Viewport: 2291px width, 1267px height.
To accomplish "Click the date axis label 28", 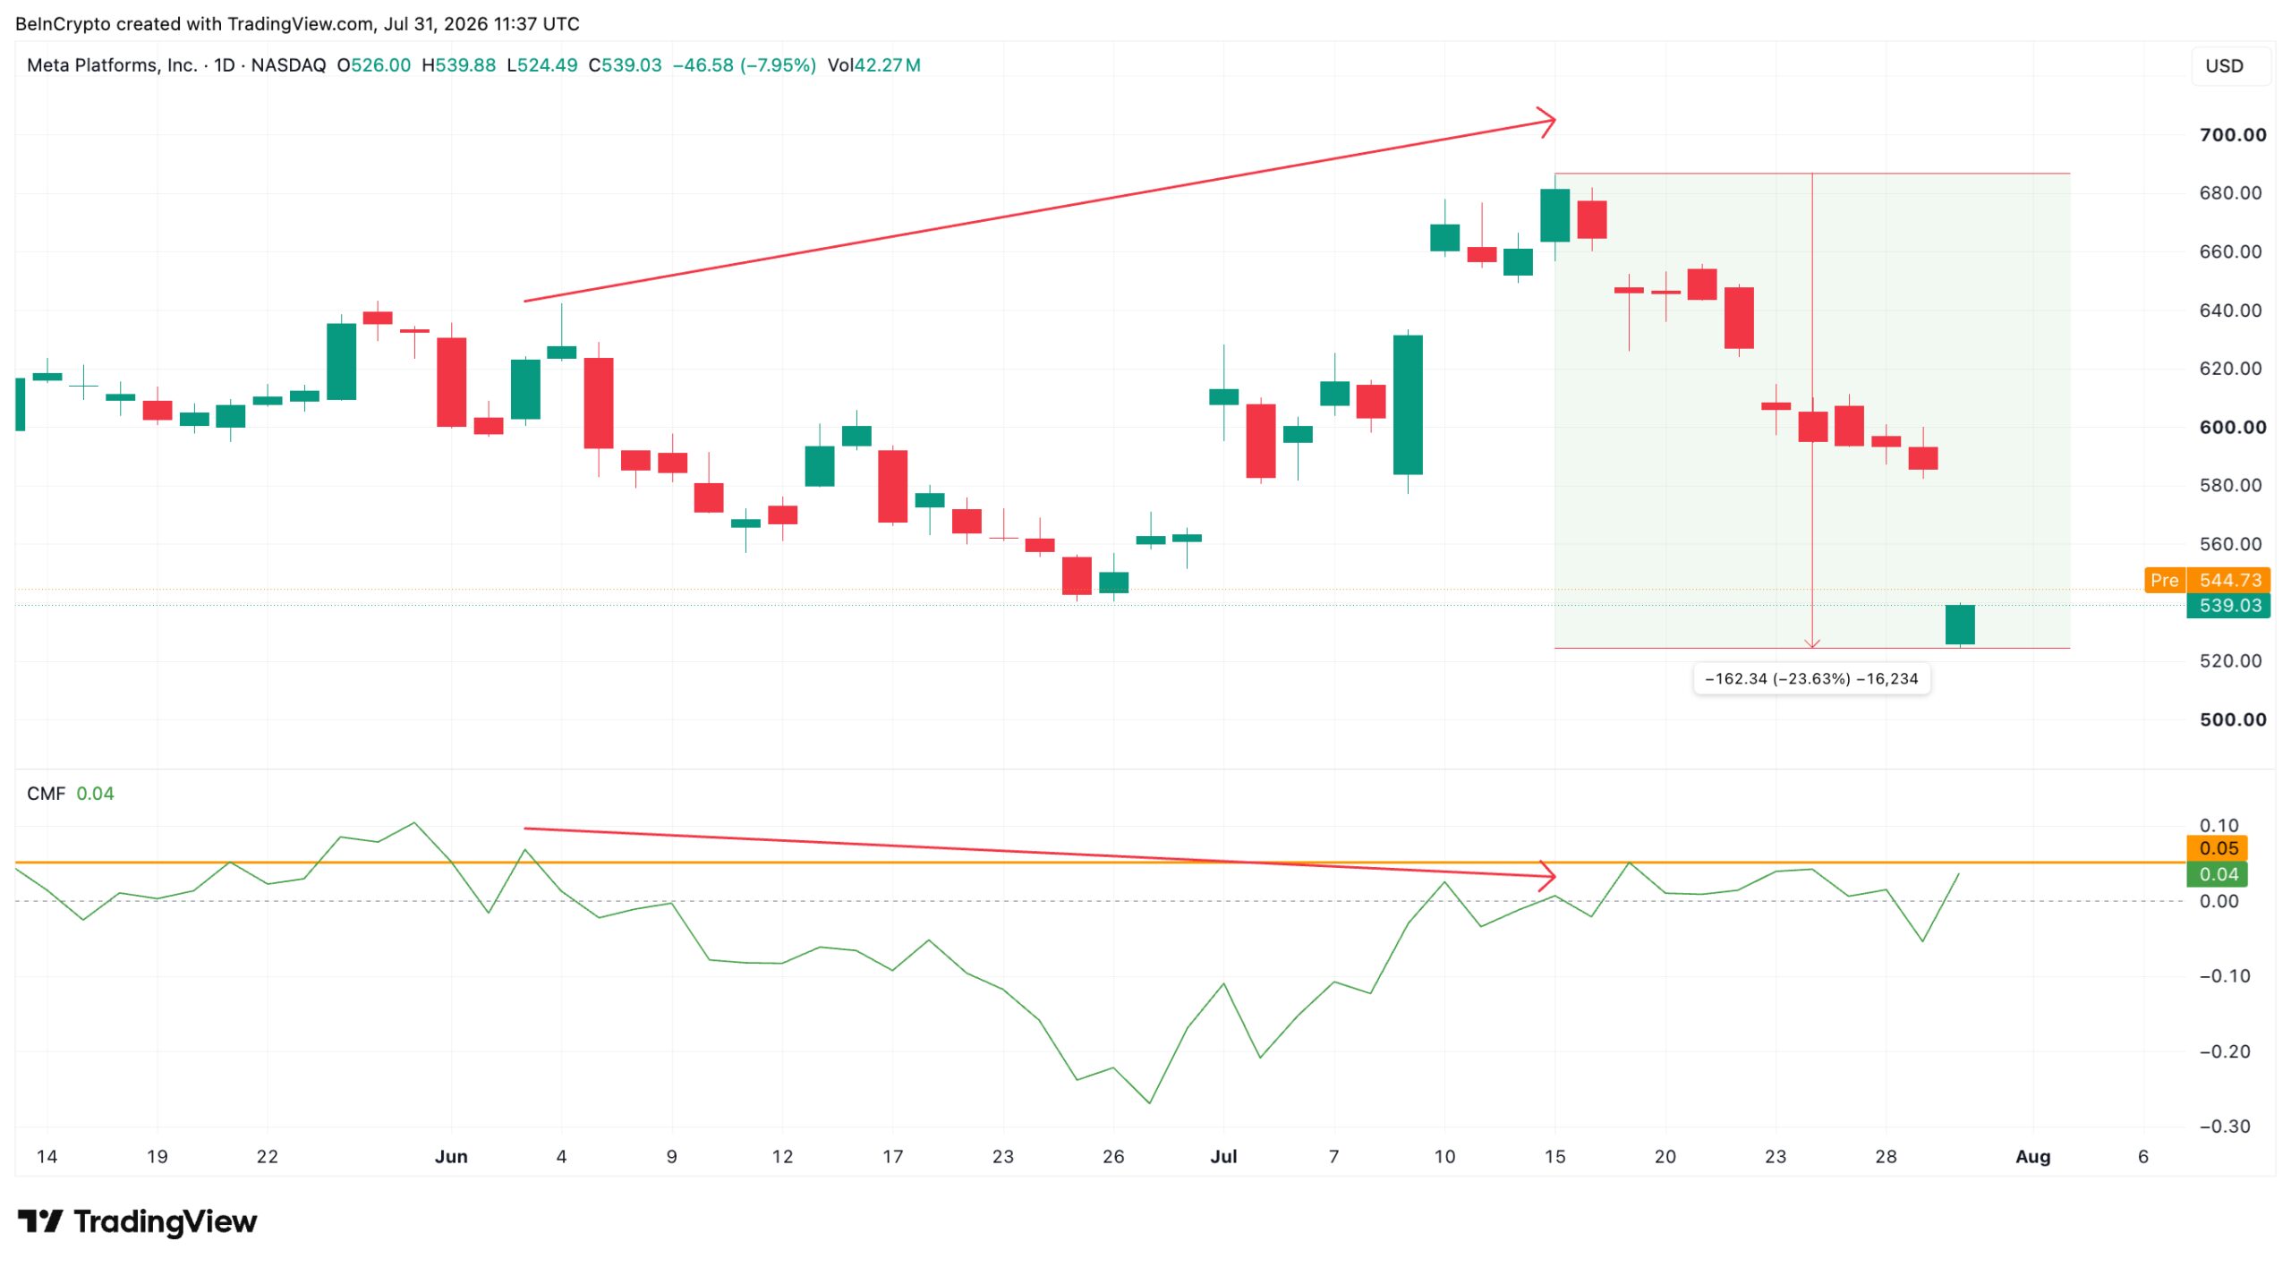I will (1886, 1157).
